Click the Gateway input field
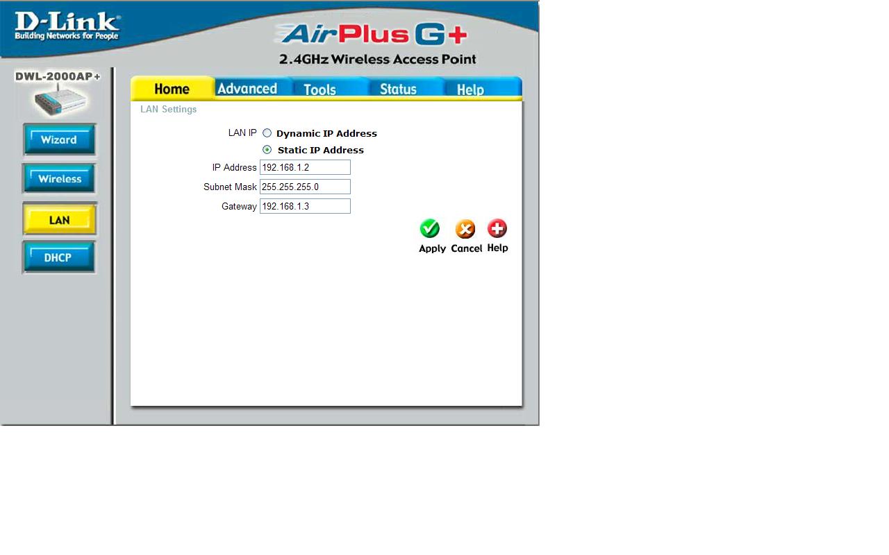 pos(305,206)
